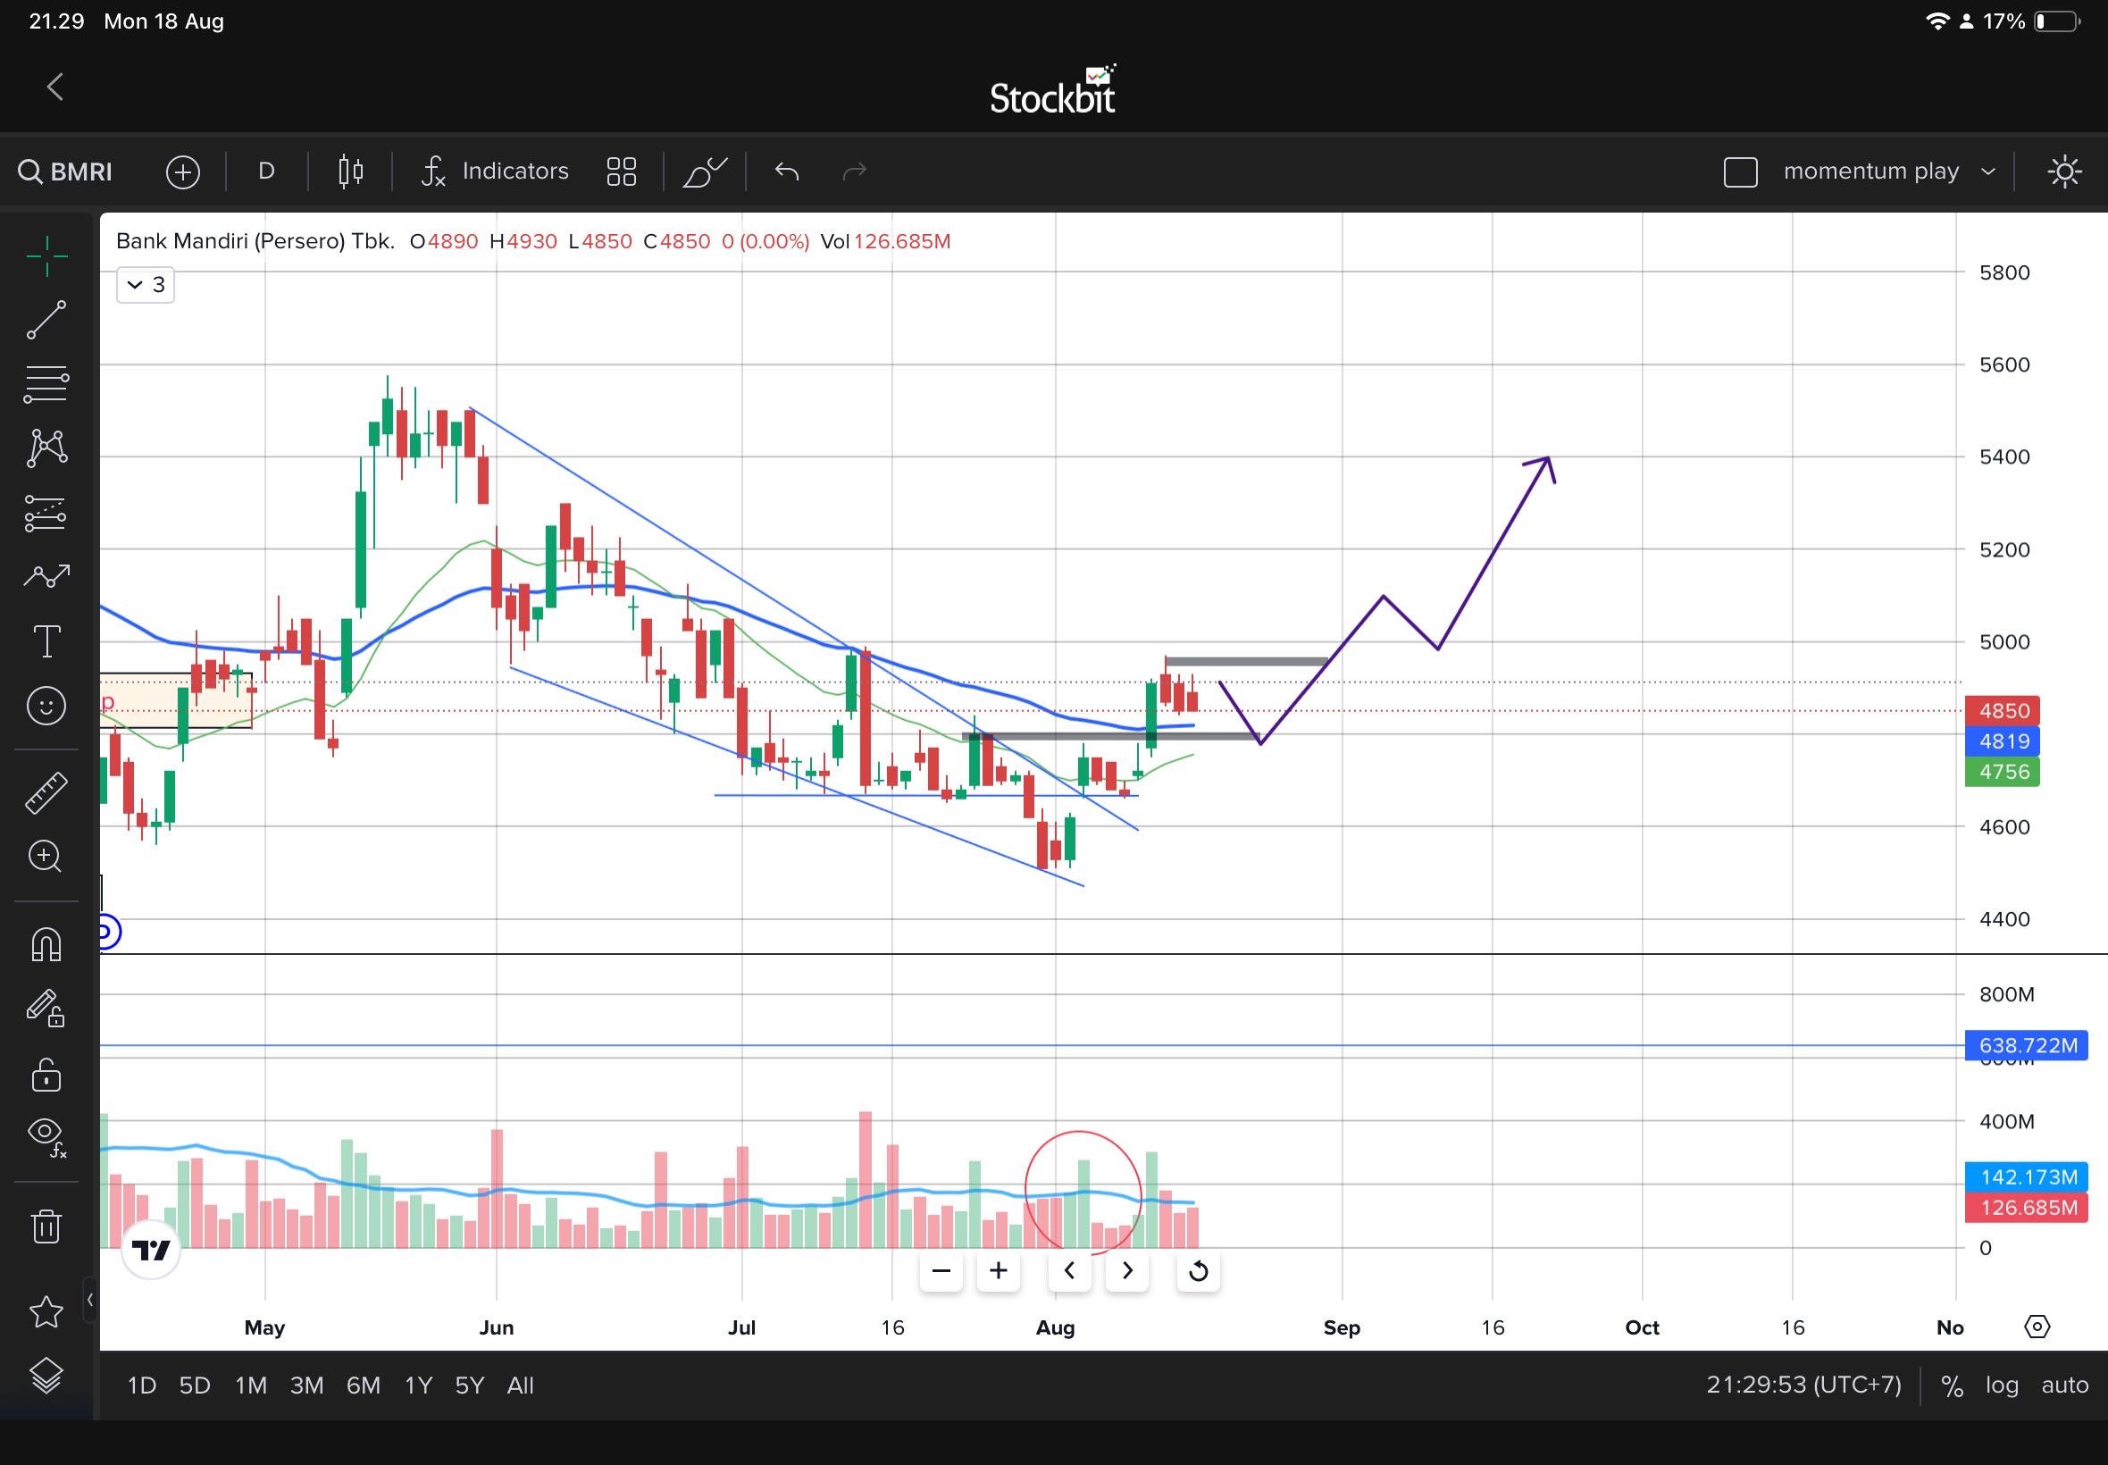Toggle percent scale
This screenshot has height=1465, width=2108.
pyautogui.click(x=1952, y=1386)
